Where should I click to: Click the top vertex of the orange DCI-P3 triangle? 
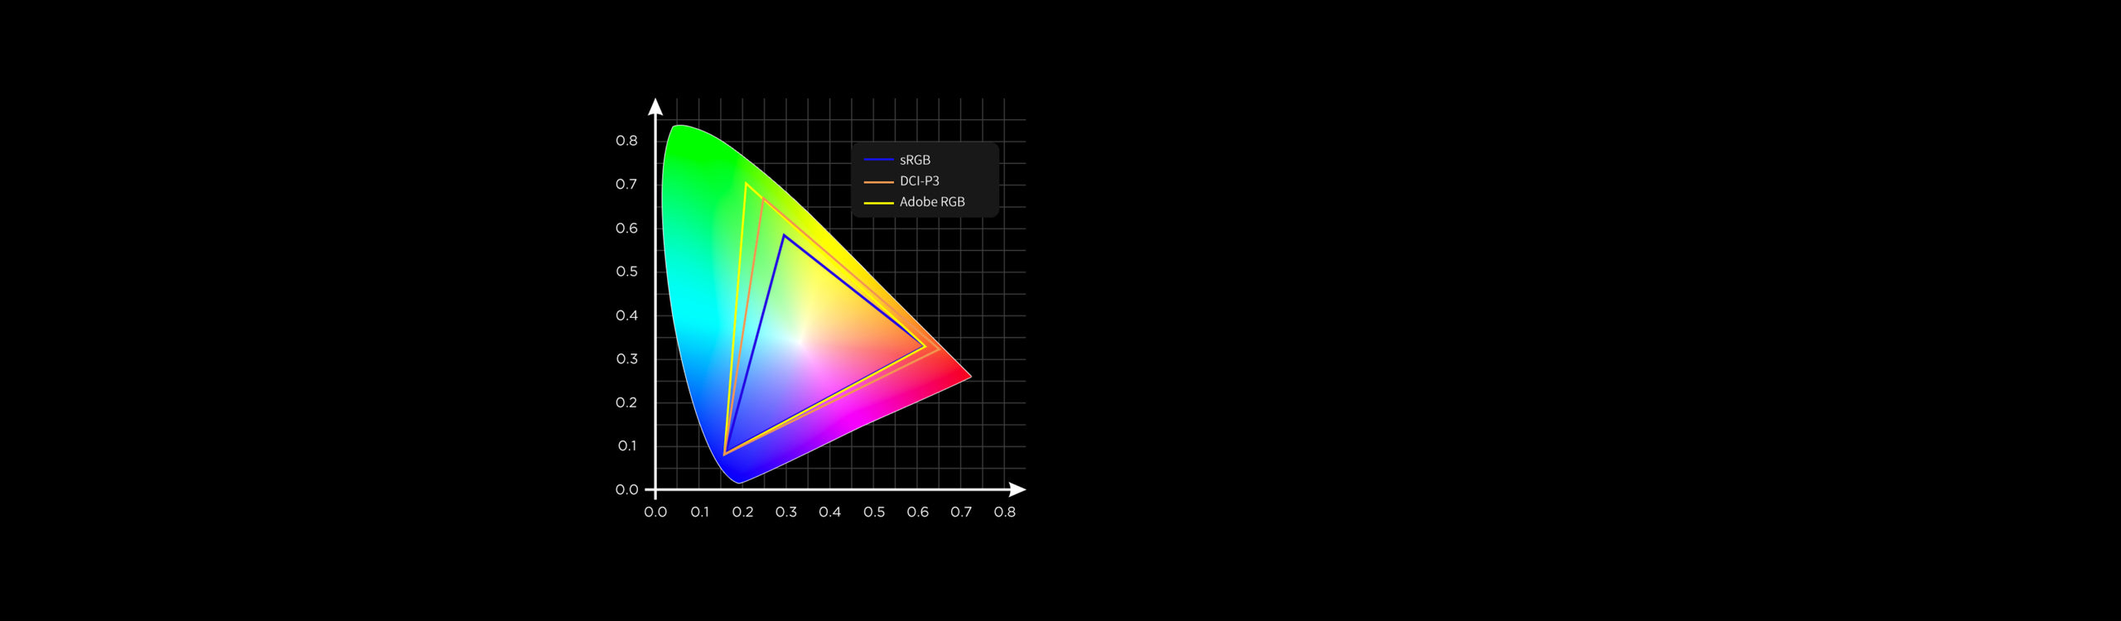tap(762, 199)
